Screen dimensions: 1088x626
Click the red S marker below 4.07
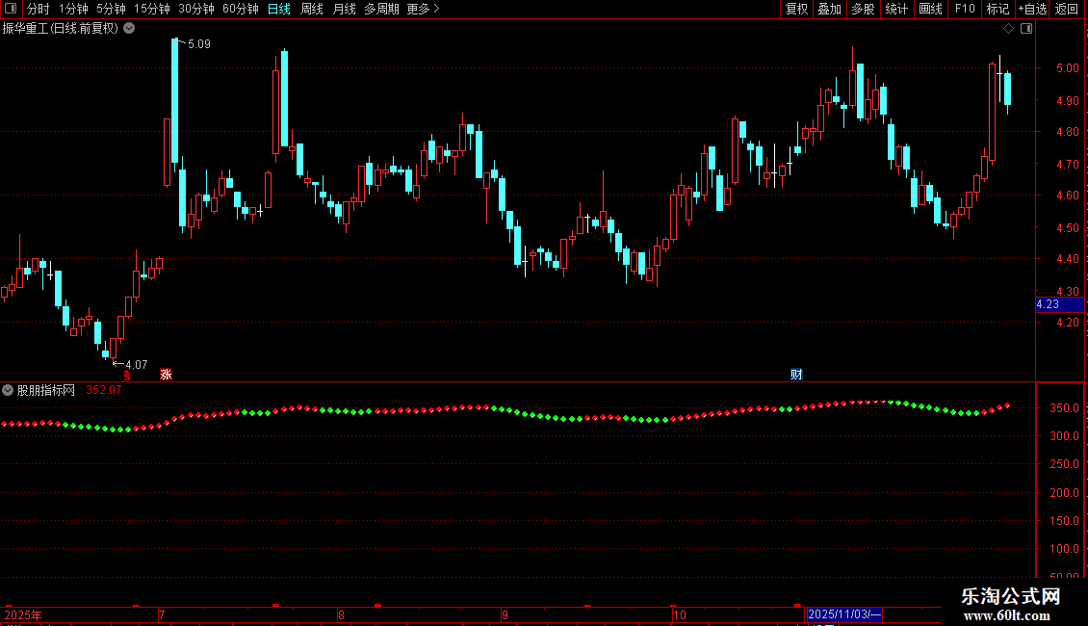click(x=127, y=376)
